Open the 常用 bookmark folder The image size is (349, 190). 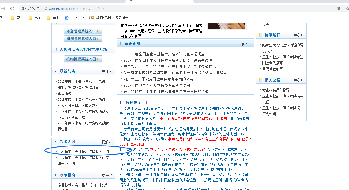pyautogui.click(x=17, y=18)
